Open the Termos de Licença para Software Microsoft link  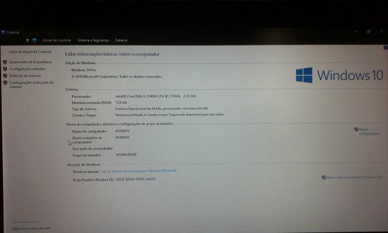click(x=139, y=171)
